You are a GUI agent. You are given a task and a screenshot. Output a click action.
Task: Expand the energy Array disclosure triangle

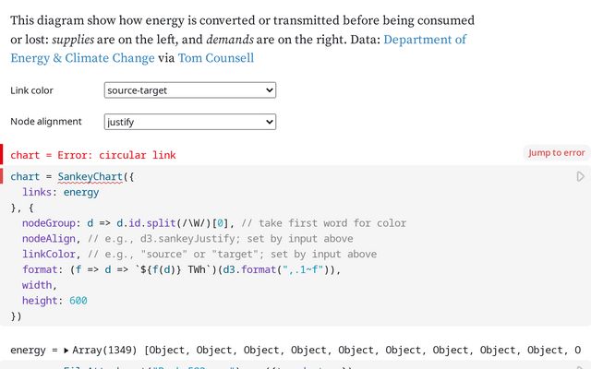click(66, 351)
